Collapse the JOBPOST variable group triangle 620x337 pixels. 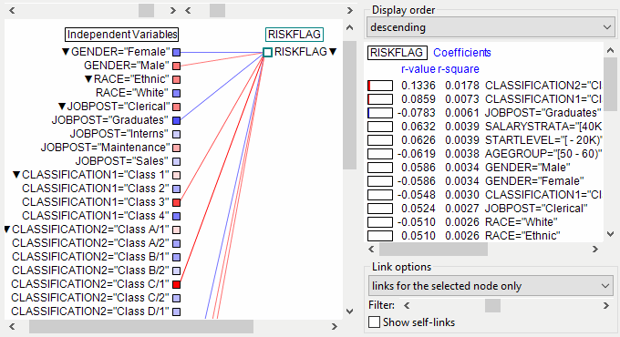tap(62, 107)
